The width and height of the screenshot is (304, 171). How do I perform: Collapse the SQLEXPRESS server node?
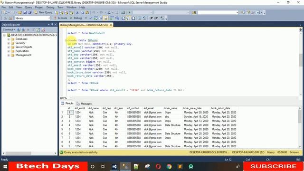4,35
